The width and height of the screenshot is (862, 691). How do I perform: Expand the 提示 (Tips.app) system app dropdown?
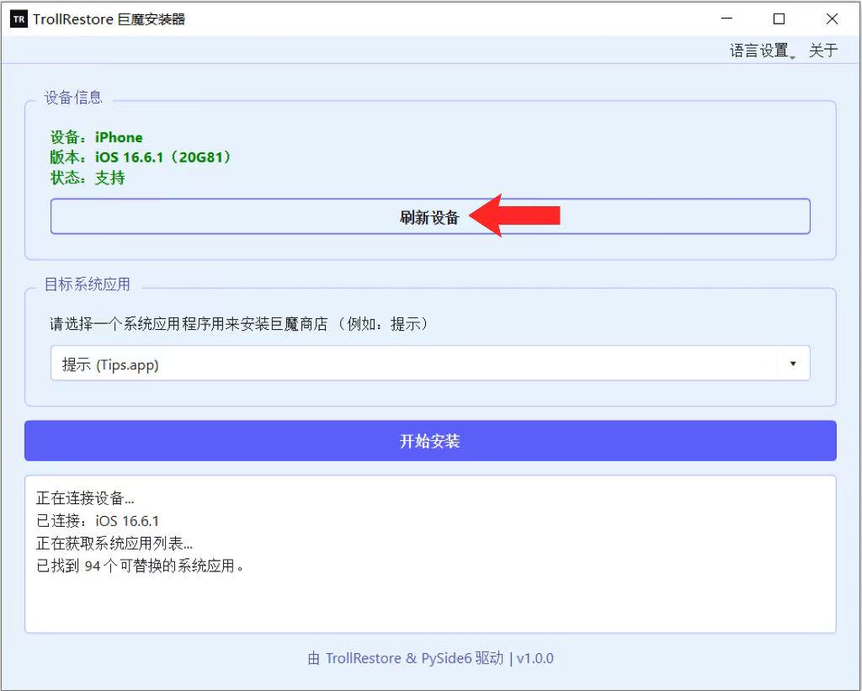430,364
